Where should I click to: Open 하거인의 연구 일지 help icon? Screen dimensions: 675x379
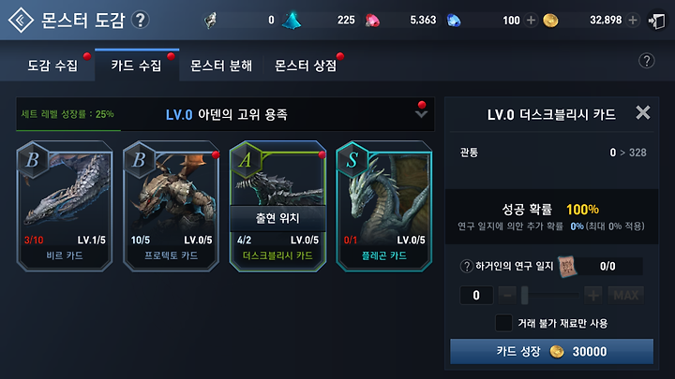click(x=466, y=267)
